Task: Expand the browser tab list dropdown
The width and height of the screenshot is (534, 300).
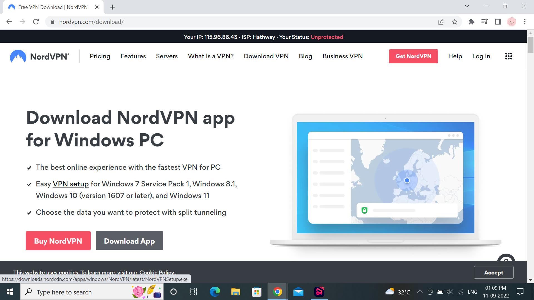Action: [x=467, y=7]
